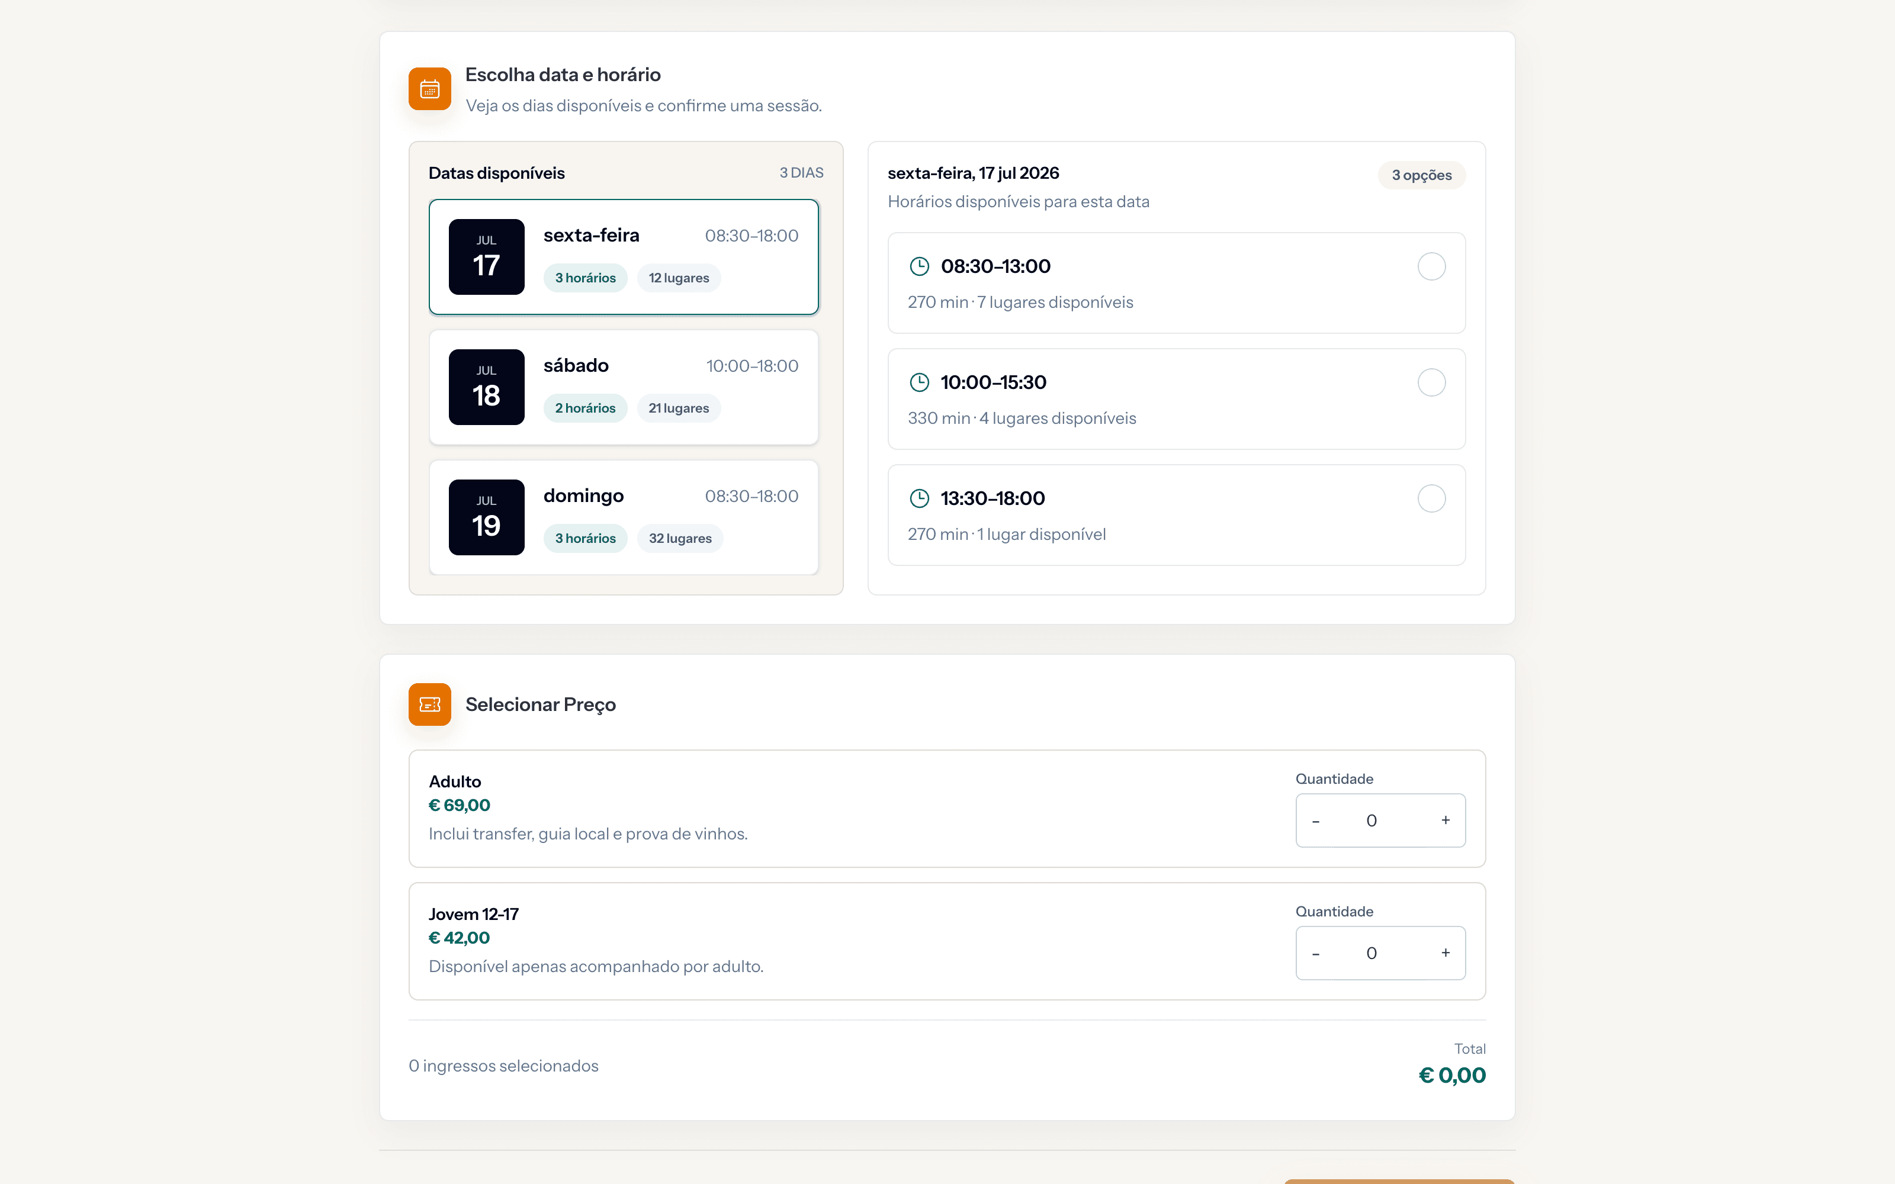The width and height of the screenshot is (1895, 1184).
Task: Click the Adulto quantity value field
Action: [1372, 821]
